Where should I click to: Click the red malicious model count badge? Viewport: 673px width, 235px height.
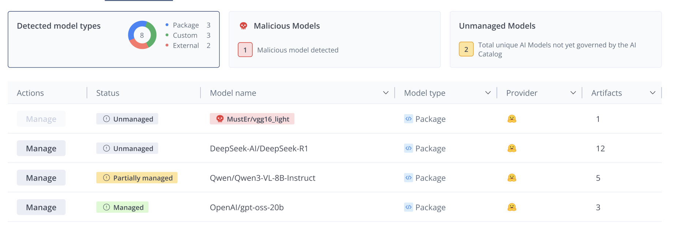click(x=245, y=50)
